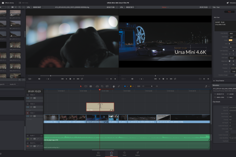
Task: Select the Text tab in inspector
Action: point(229,12)
